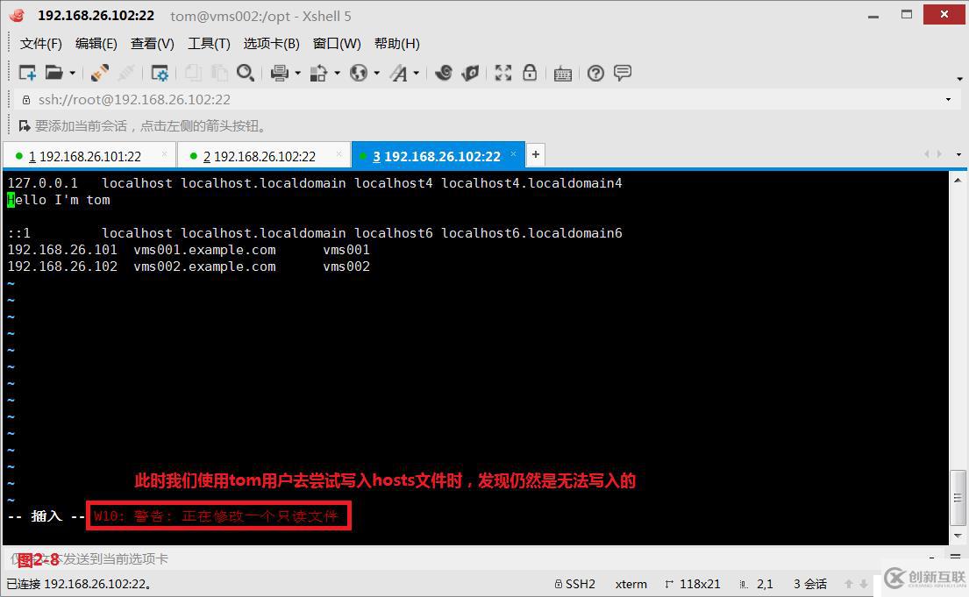Open the 选项卡(B) menu
Screen dimensions: 969x597
tap(271, 43)
